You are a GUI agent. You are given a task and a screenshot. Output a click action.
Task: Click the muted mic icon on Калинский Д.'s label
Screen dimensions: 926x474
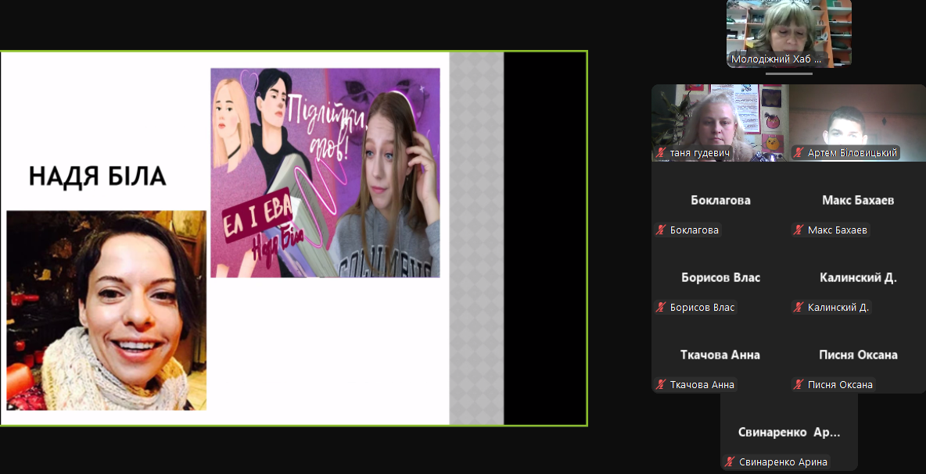click(x=799, y=308)
